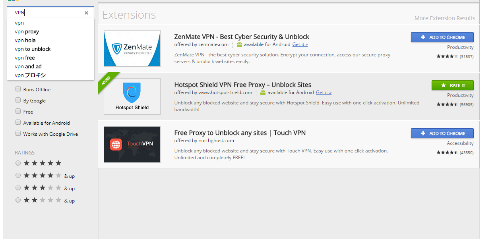Viewport: 498px width, 239px height.
Task: Click ZenMate's Productivity category label
Action: click(x=460, y=47)
